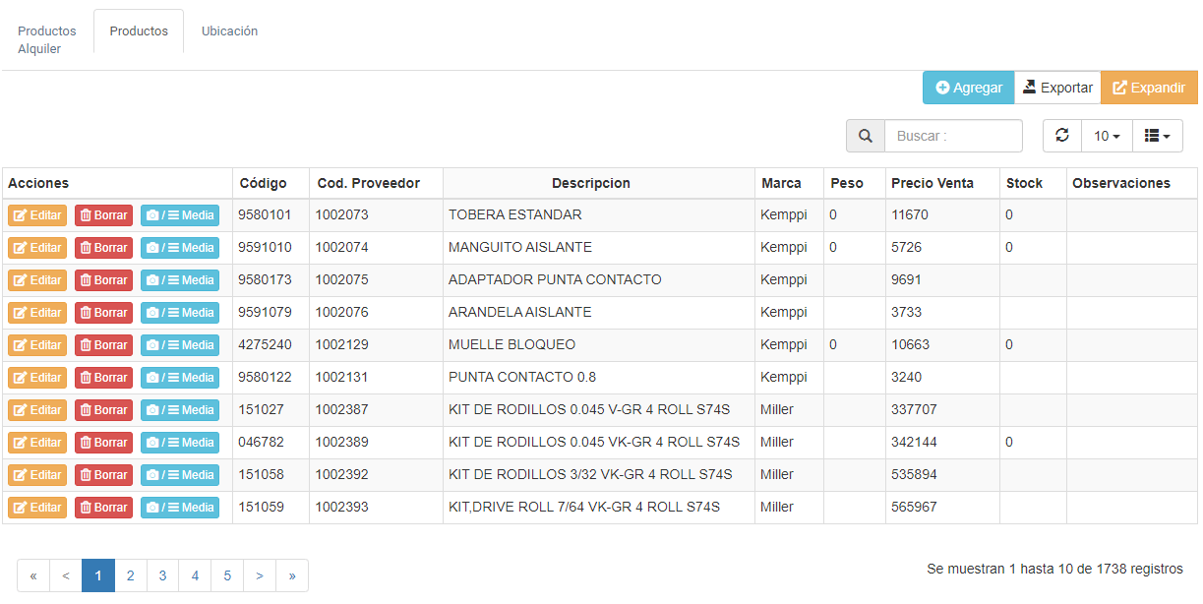Click the refresh table icon
The width and height of the screenshot is (1203, 604).
point(1061,136)
